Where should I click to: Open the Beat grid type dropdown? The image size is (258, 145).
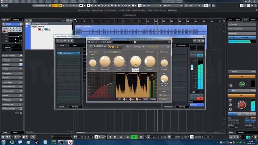[173, 6]
